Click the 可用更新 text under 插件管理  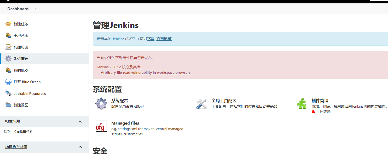point(323,112)
